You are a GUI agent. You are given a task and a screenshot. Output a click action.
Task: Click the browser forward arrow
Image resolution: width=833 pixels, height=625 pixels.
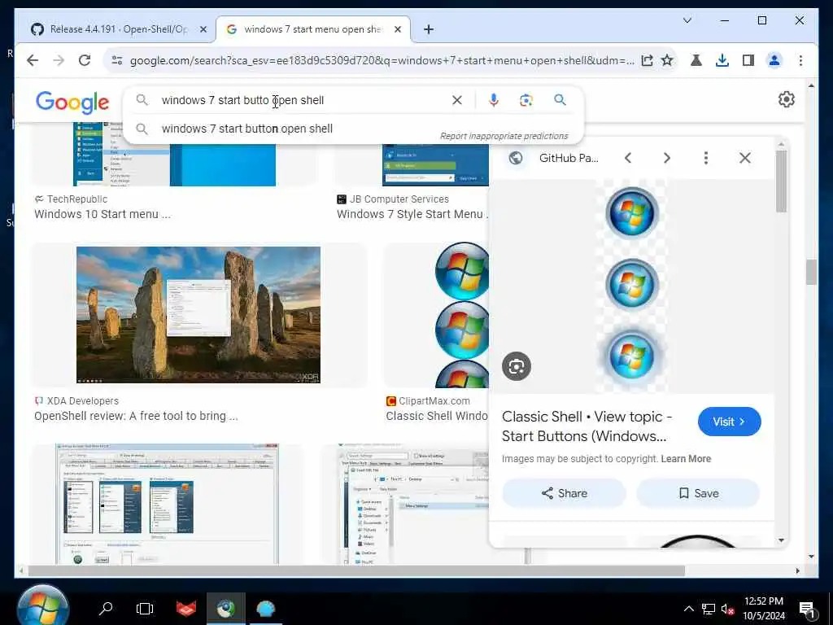pyautogui.click(x=59, y=60)
